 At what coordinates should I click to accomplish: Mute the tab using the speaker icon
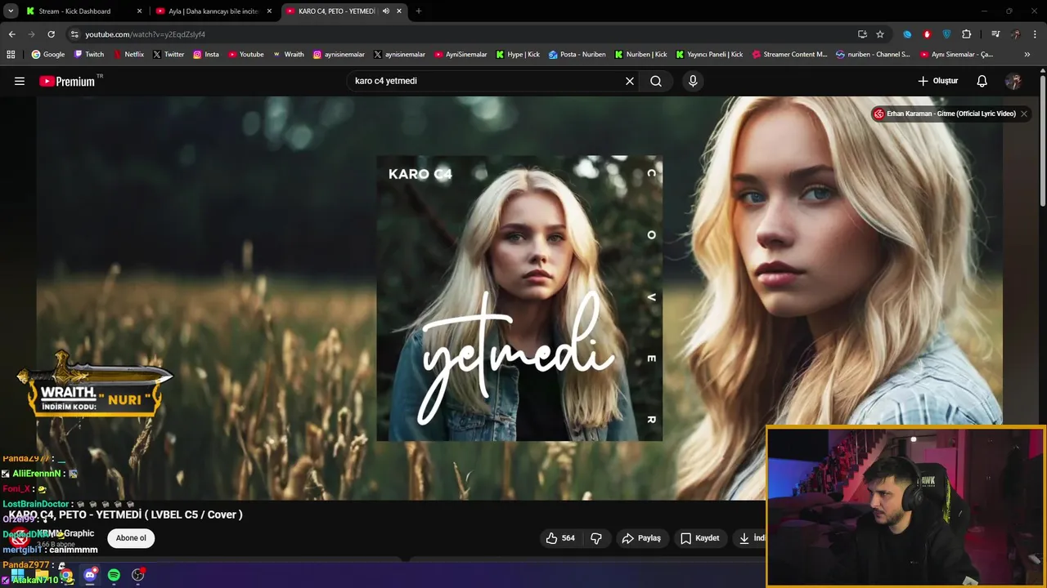pos(385,11)
